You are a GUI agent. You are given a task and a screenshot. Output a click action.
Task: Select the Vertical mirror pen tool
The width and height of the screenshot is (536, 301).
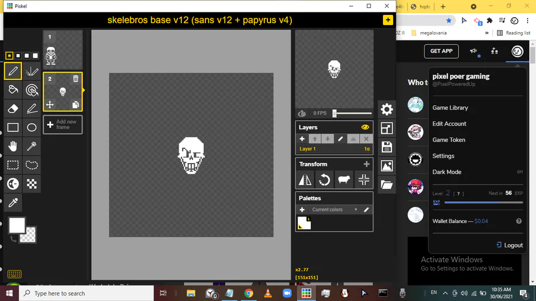coord(32,71)
